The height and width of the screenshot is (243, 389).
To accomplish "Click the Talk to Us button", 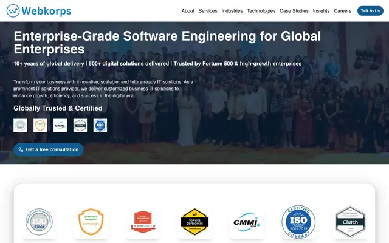I will [370, 11].
